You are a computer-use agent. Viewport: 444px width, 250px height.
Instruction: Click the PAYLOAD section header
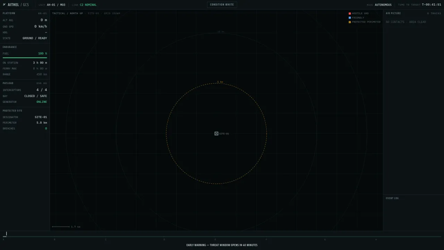coord(8,83)
